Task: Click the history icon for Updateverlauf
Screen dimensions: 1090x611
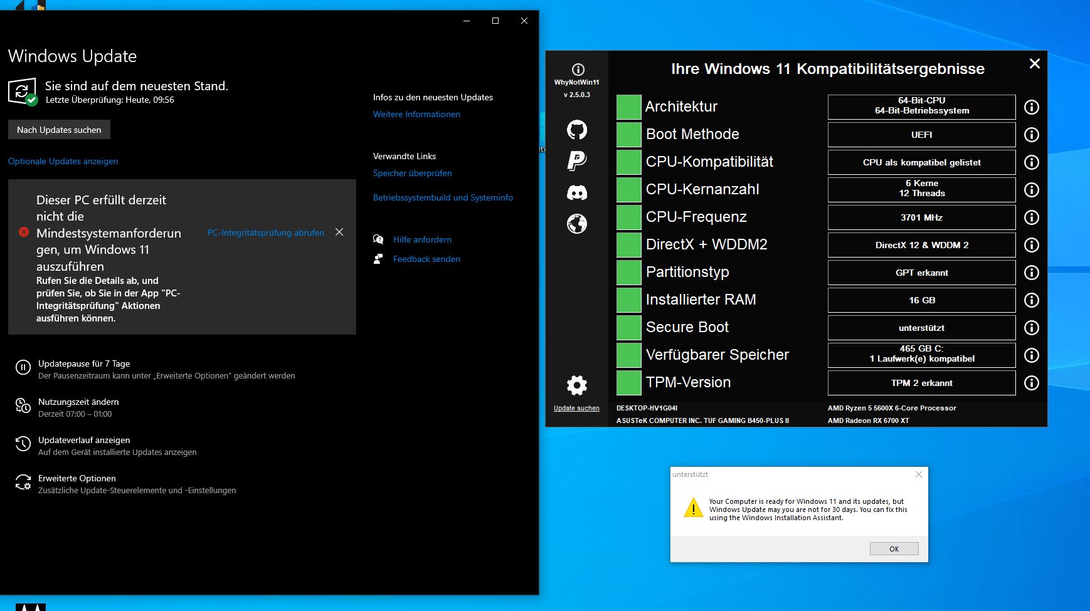Action: [23, 444]
